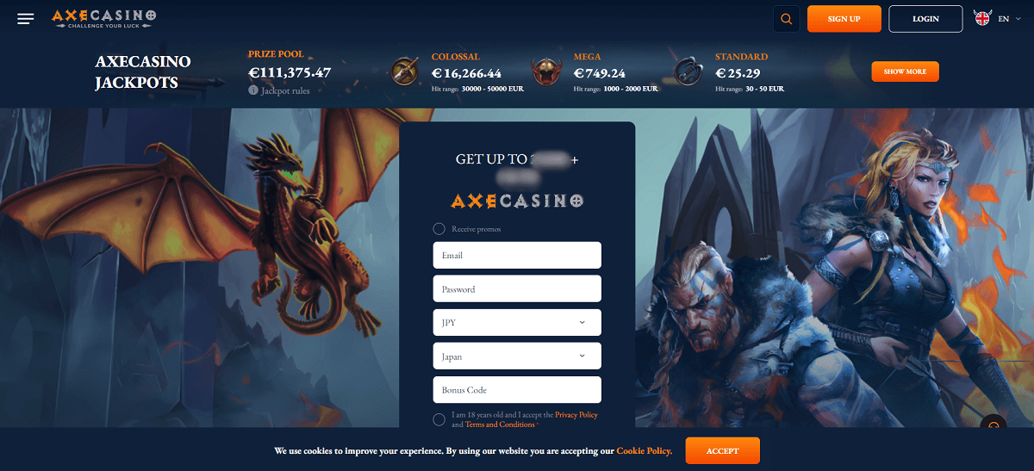Open the hamburger menu icon
The width and height of the screenshot is (1034, 471).
pyautogui.click(x=26, y=19)
